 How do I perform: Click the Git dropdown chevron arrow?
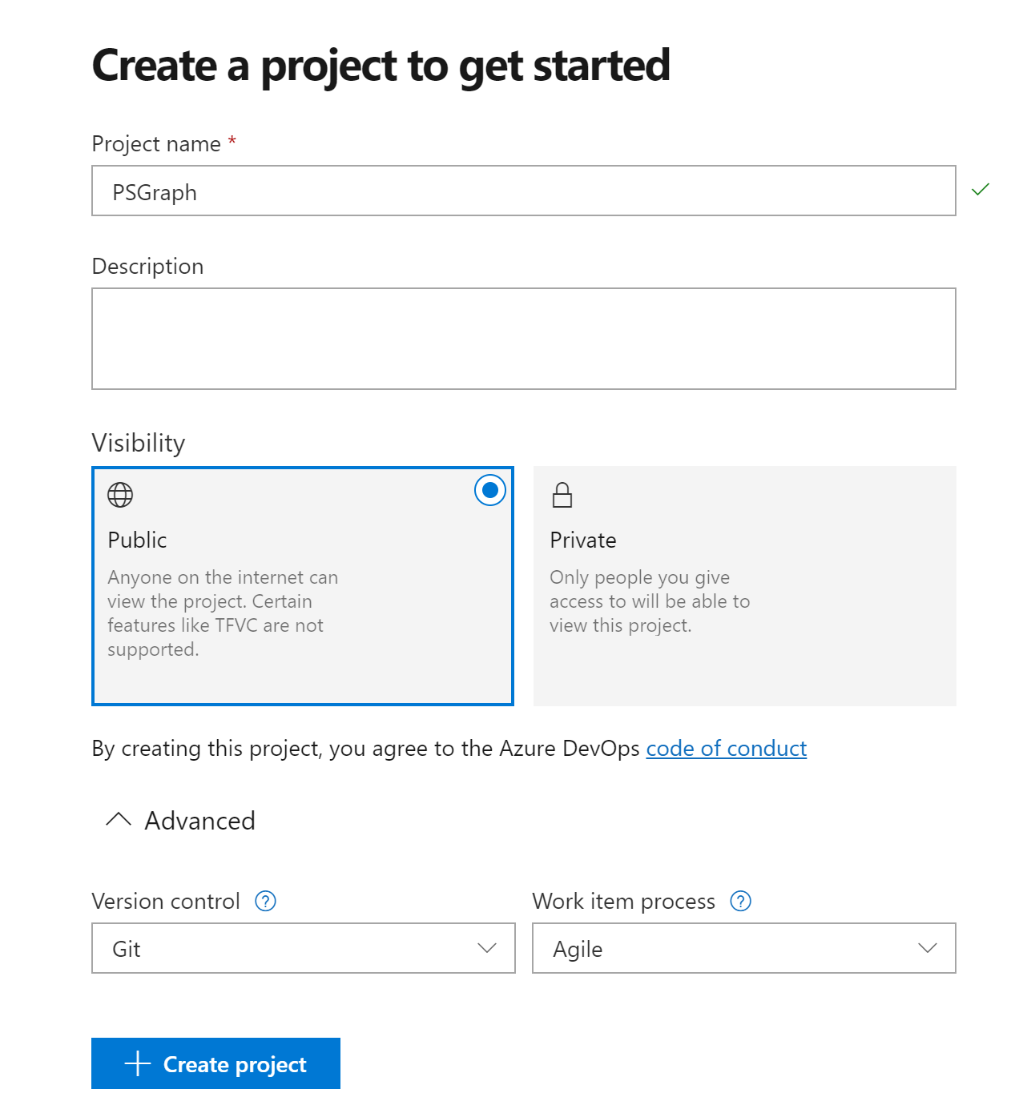487,948
